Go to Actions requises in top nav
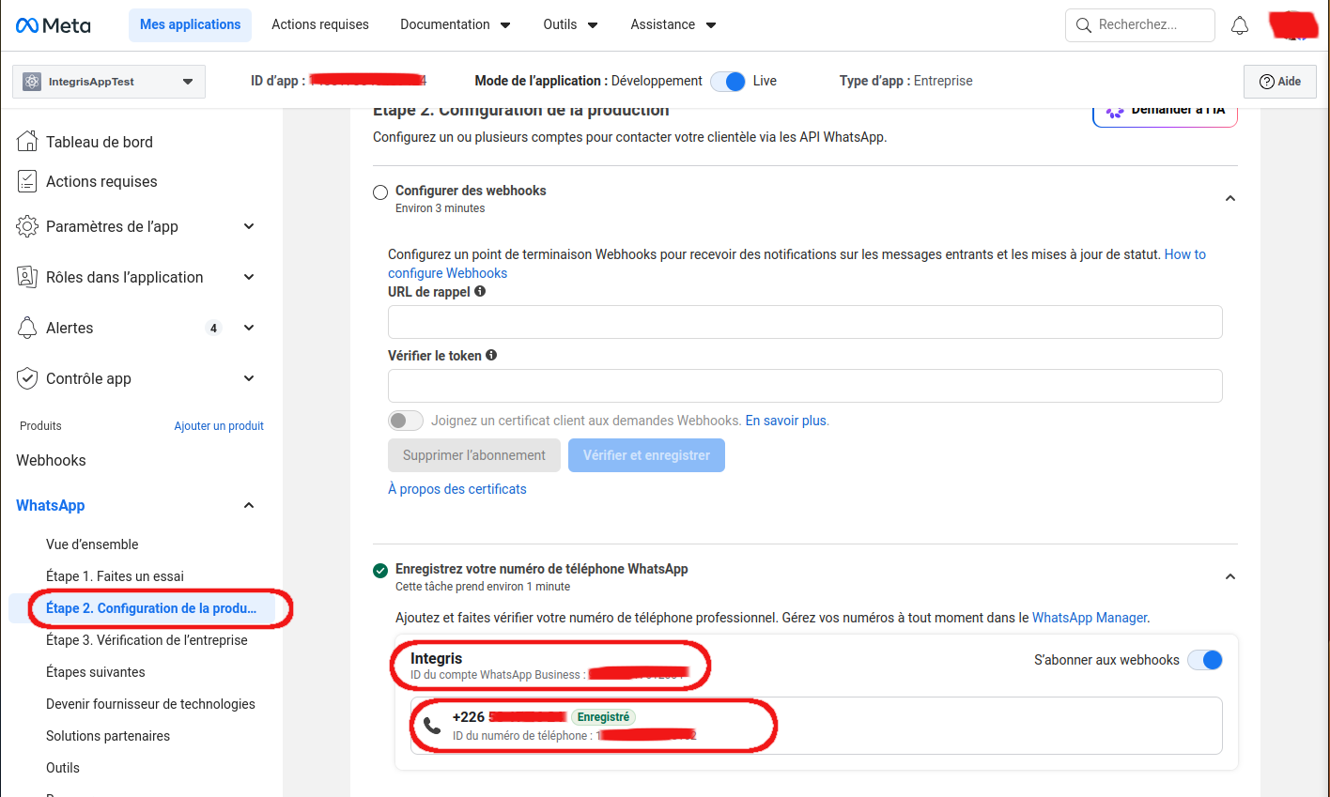 320,25
